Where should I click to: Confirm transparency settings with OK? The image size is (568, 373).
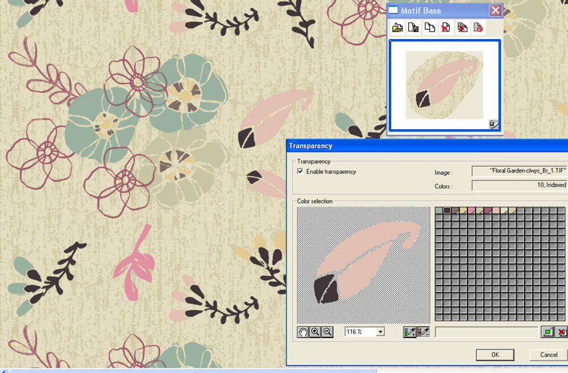(x=495, y=355)
